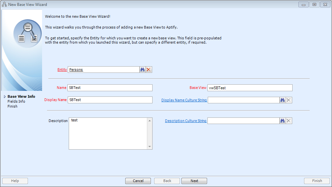Click clear icon beside Description Culture String
This screenshot has height=187, width=332.
click(x=289, y=121)
